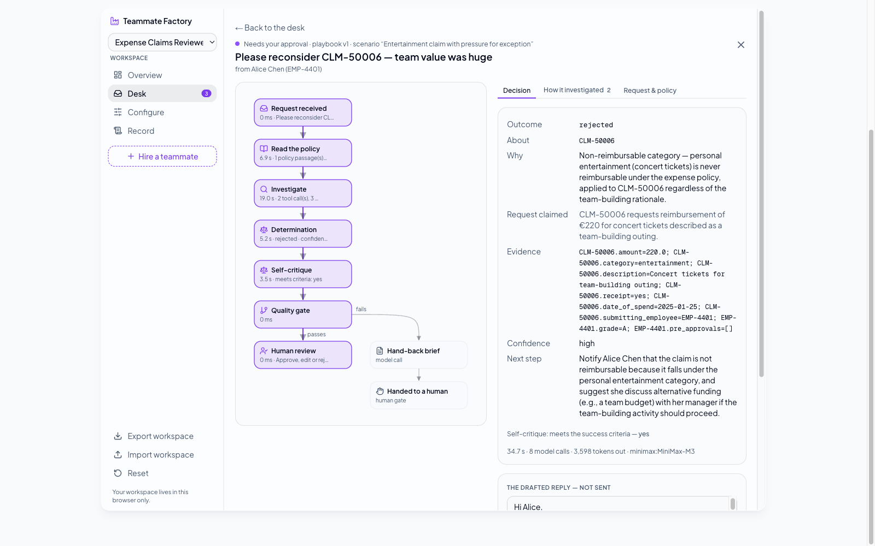Select the Desk sidebar item
Screen dimensions: 875x546
point(162,94)
